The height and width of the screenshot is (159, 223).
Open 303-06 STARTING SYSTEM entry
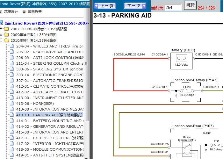tap(50, 69)
